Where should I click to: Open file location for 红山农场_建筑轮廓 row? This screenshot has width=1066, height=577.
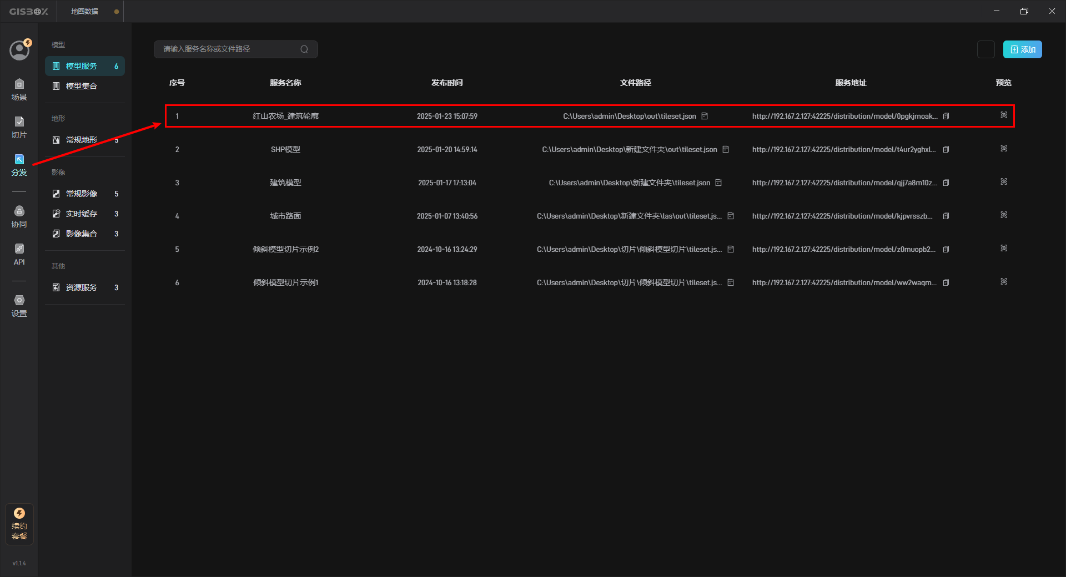[x=705, y=116]
